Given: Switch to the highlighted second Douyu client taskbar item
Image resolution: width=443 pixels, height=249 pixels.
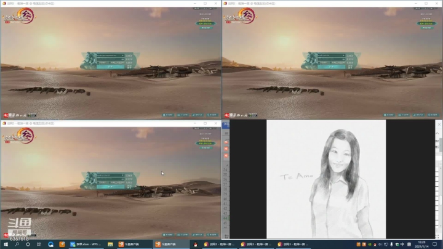Looking at the screenshot, I should point(171,244).
